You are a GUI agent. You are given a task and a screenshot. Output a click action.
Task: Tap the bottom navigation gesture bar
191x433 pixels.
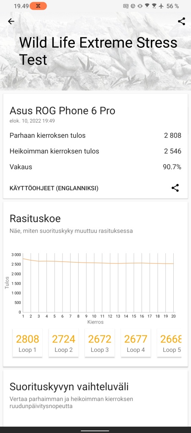(x=95, y=430)
